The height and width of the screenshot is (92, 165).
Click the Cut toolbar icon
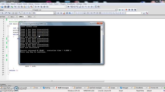click(x=19, y=7)
